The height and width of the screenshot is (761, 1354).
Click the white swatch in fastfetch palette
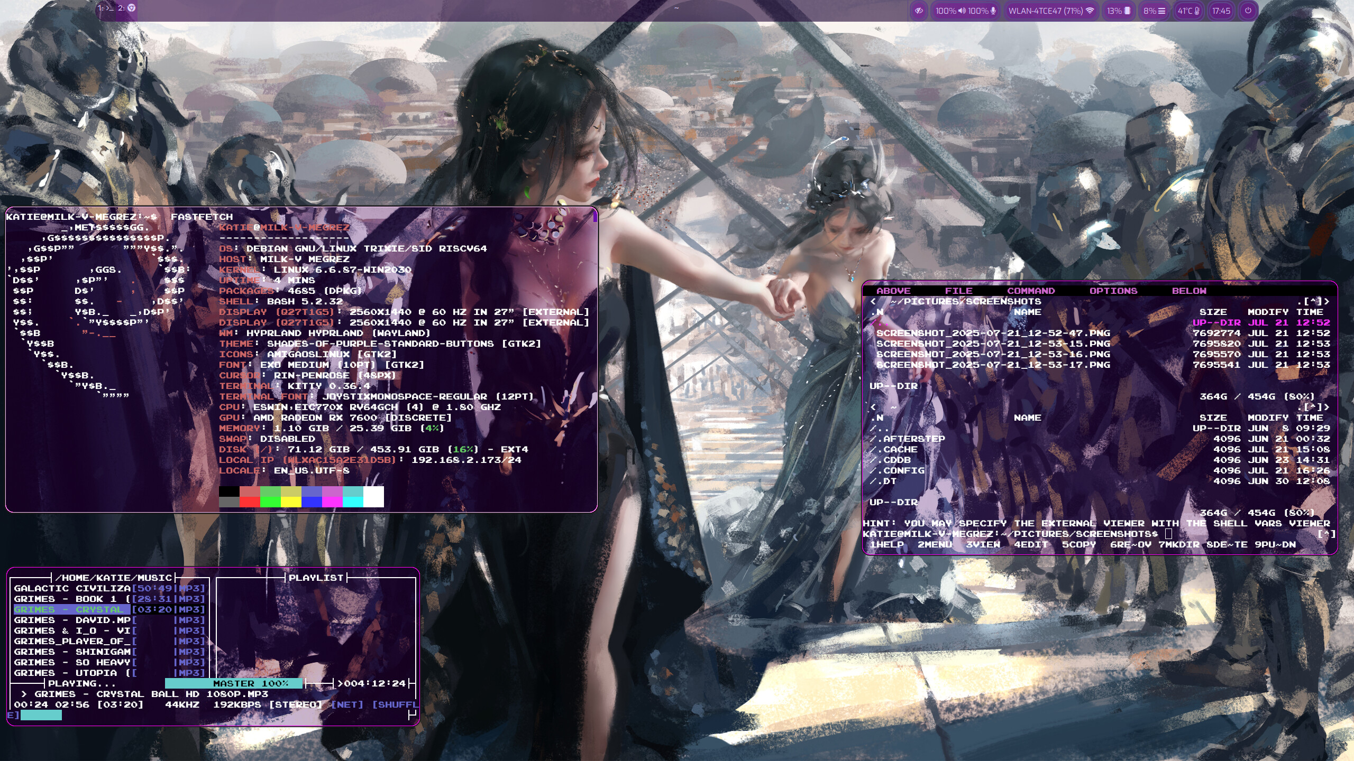373,497
